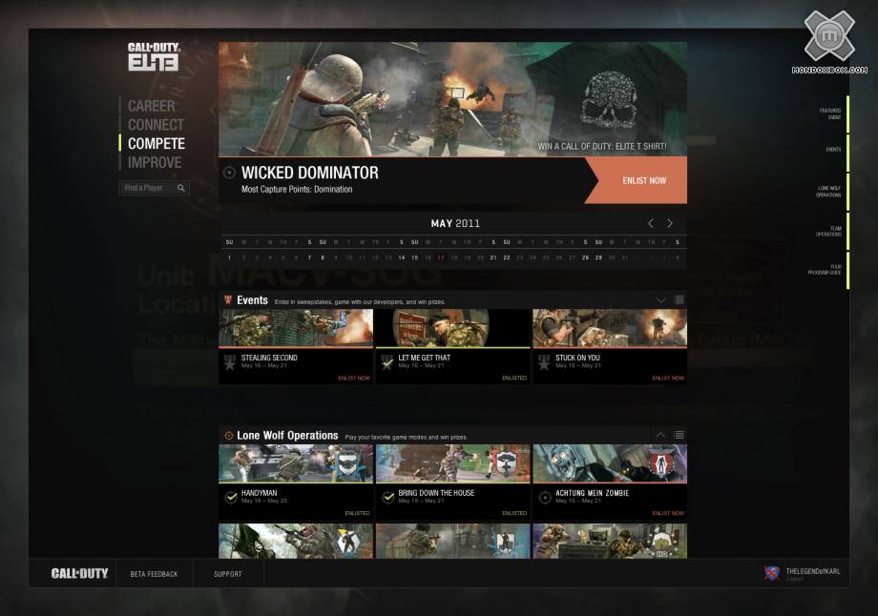The image size is (878, 616).
Task: Switch Events section to list view
Action: point(679,300)
